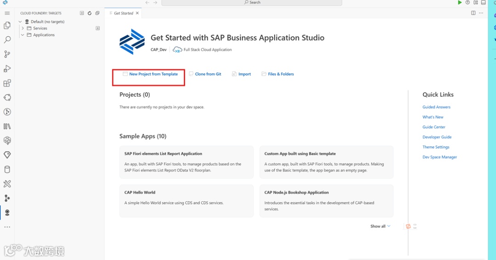The height and width of the screenshot is (260, 496).
Task: Open CAP Node.js Bookshop Application card
Action: 327,201
